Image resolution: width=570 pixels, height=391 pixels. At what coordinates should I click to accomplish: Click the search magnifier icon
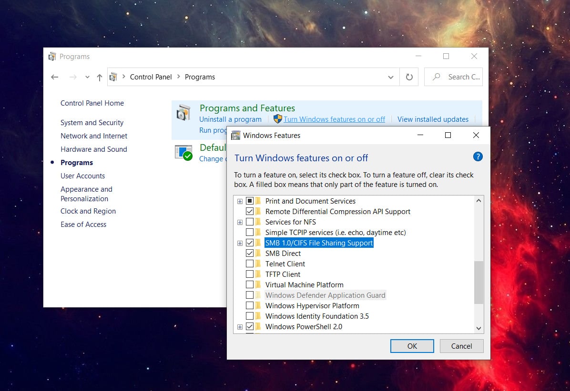436,77
